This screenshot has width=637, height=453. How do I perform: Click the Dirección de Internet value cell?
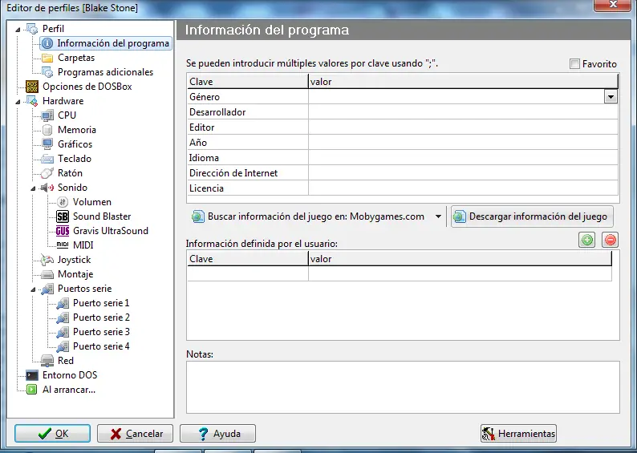pyautogui.click(x=463, y=173)
